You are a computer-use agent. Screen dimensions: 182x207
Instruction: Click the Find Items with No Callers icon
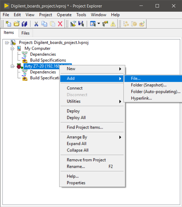point(126,24)
